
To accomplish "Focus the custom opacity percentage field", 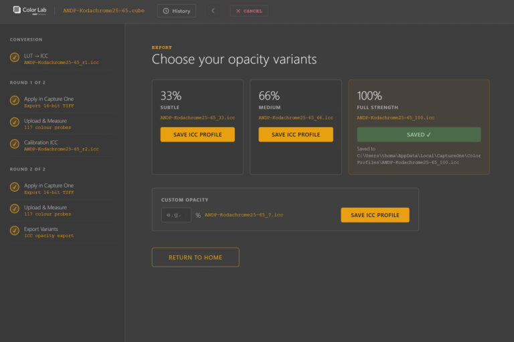I will point(176,215).
